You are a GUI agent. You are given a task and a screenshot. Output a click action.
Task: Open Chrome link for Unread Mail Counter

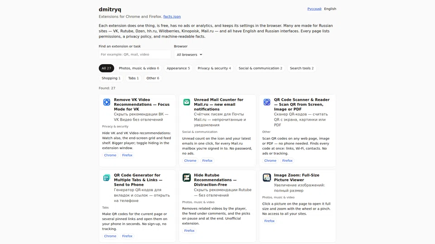click(190, 160)
